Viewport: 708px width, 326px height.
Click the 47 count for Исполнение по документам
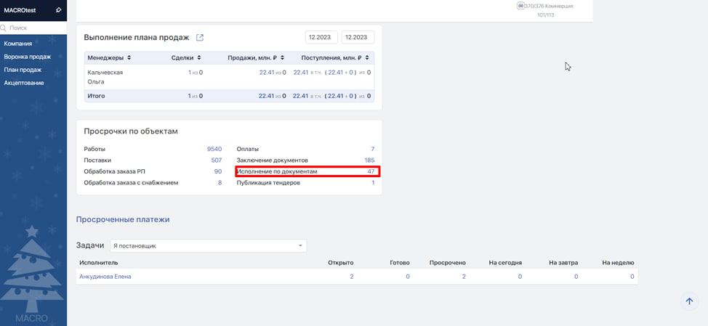[x=371, y=171]
